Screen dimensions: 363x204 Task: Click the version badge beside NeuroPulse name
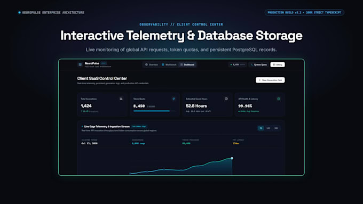(x=104, y=63)
